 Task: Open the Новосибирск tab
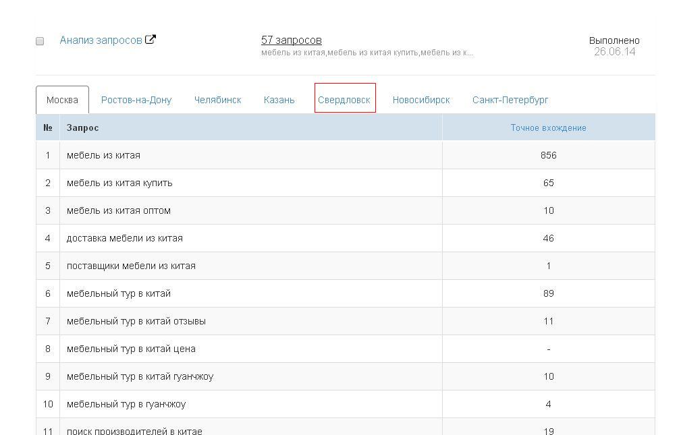(421, 100)
